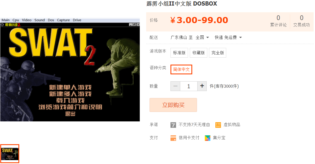The height and width of the screenshot is (164, 315).
Task: Toggle the 简体中文 language option
Action: [181, 69]
